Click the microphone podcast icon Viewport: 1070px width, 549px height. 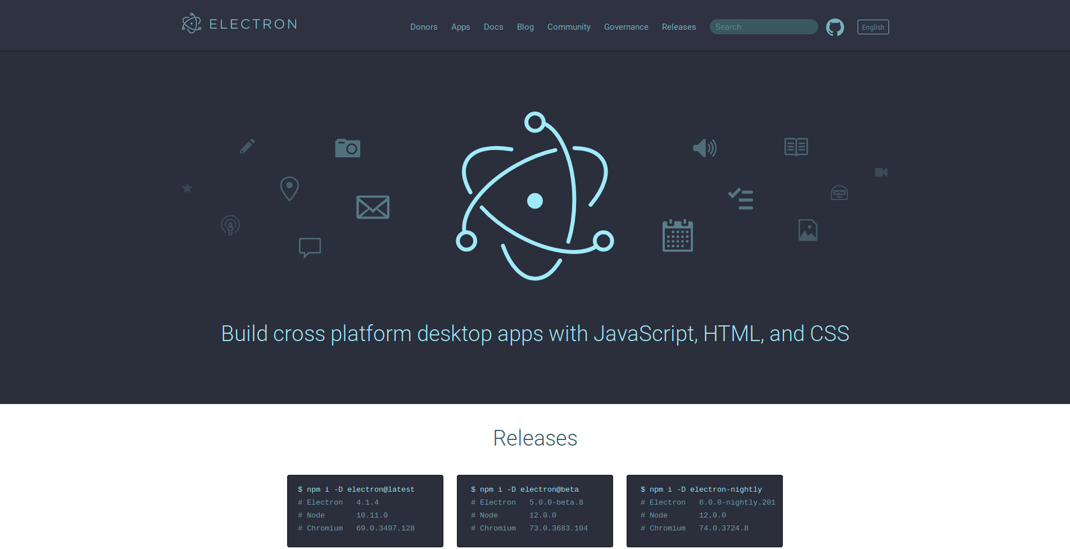[230, 225]
